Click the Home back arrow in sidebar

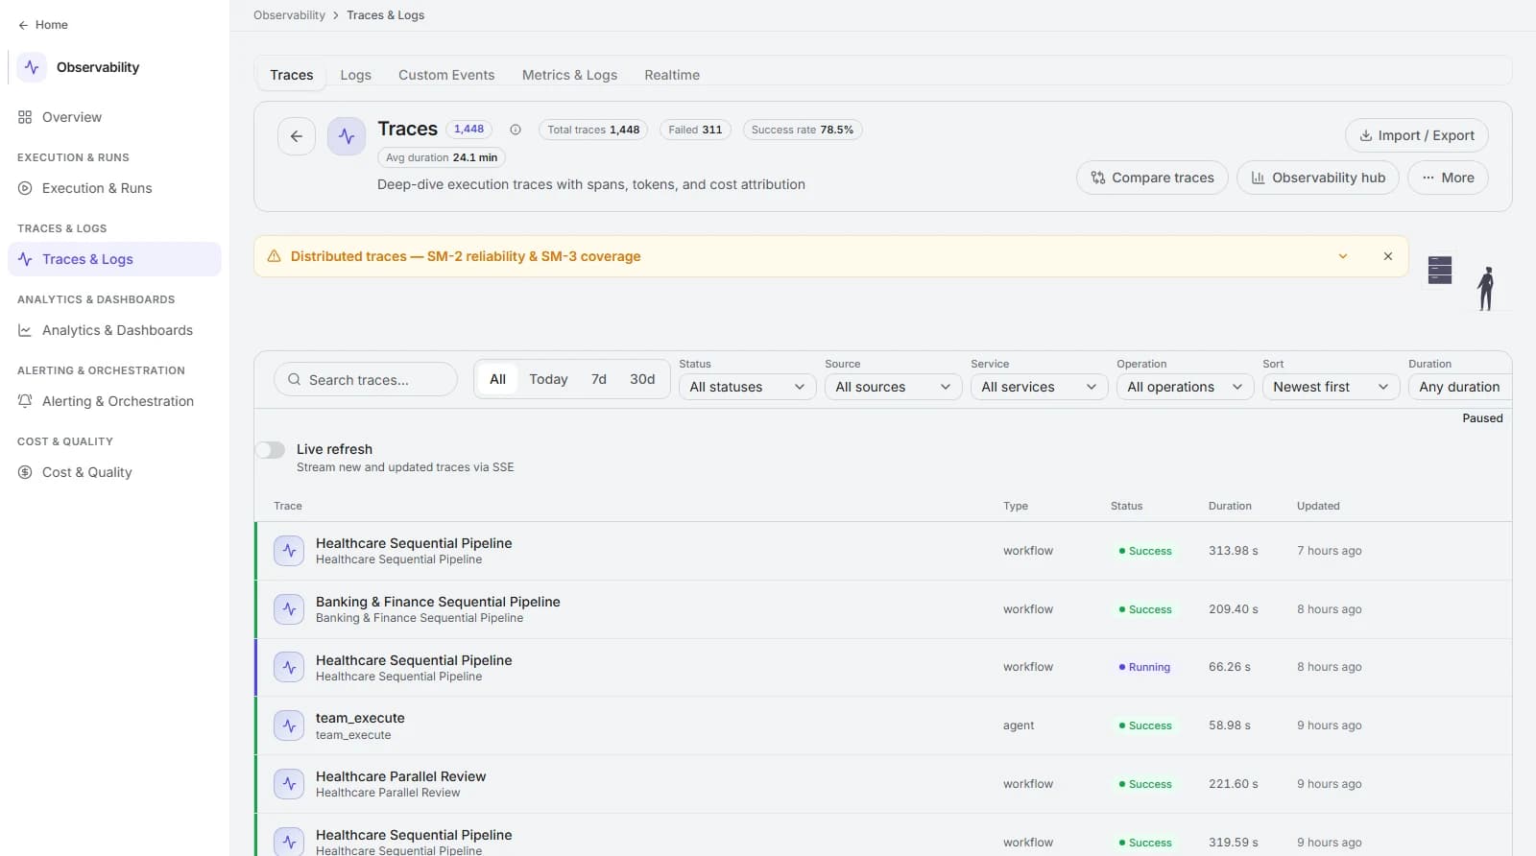[23, 25]
